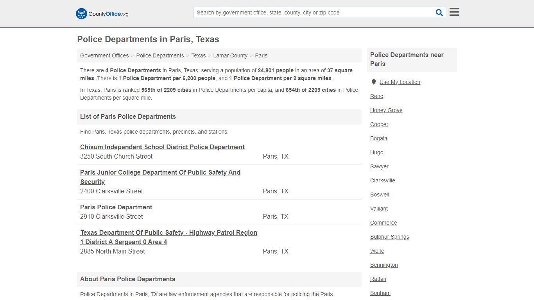Open the Wolfe link
Viewport: 534px width, 300px height.
tap(377, 251)
